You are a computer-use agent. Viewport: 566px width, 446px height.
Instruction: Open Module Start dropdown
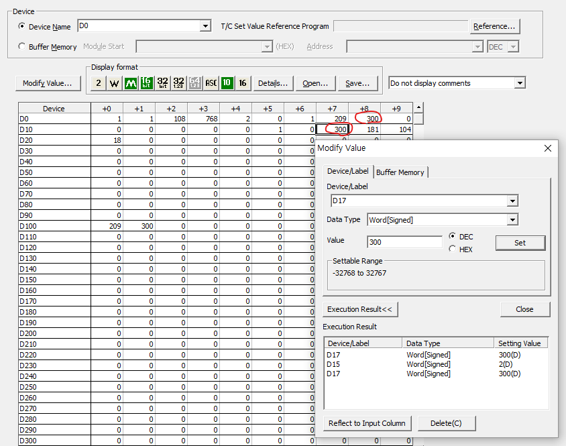[267, 46]
